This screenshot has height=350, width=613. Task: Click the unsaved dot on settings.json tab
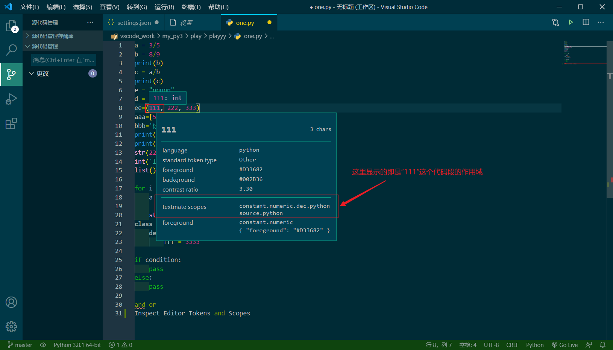tap(157, 22)
